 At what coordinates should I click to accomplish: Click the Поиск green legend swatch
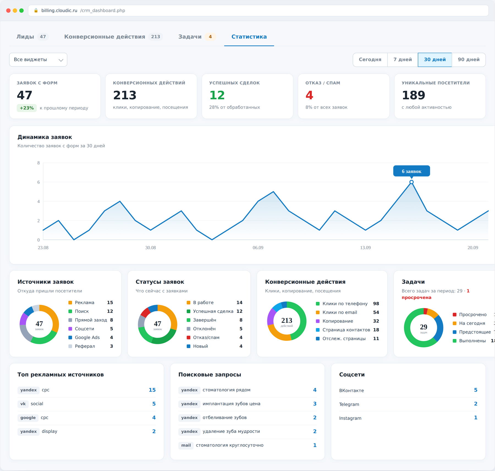(70, 311)
